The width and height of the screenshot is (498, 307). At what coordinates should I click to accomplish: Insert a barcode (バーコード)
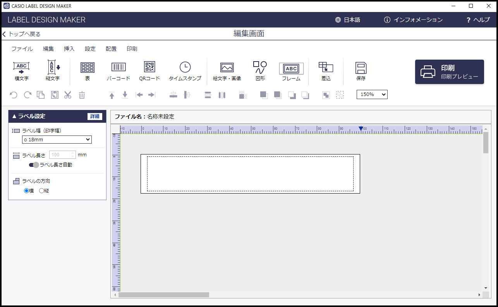(118, 71)
